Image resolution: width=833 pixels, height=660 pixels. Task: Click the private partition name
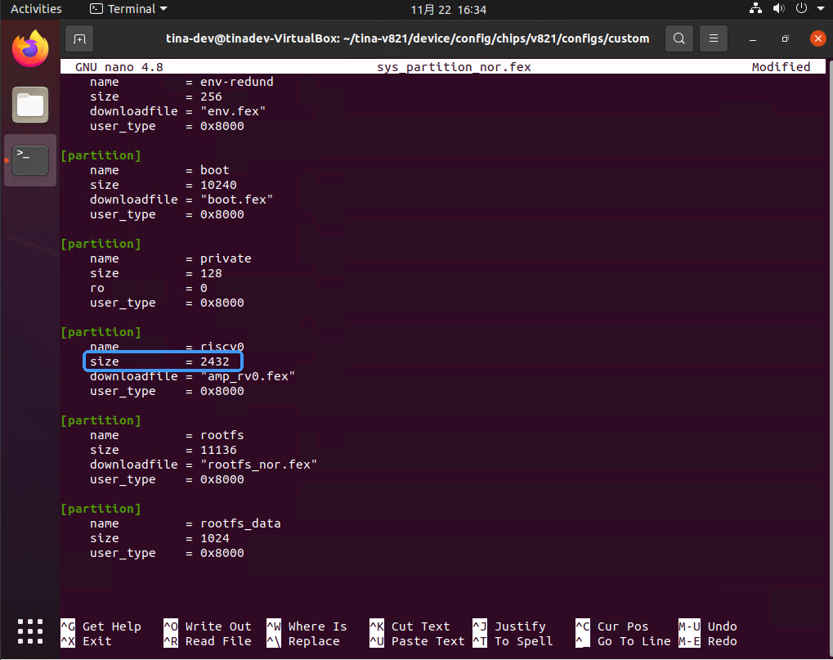(226, 258)
